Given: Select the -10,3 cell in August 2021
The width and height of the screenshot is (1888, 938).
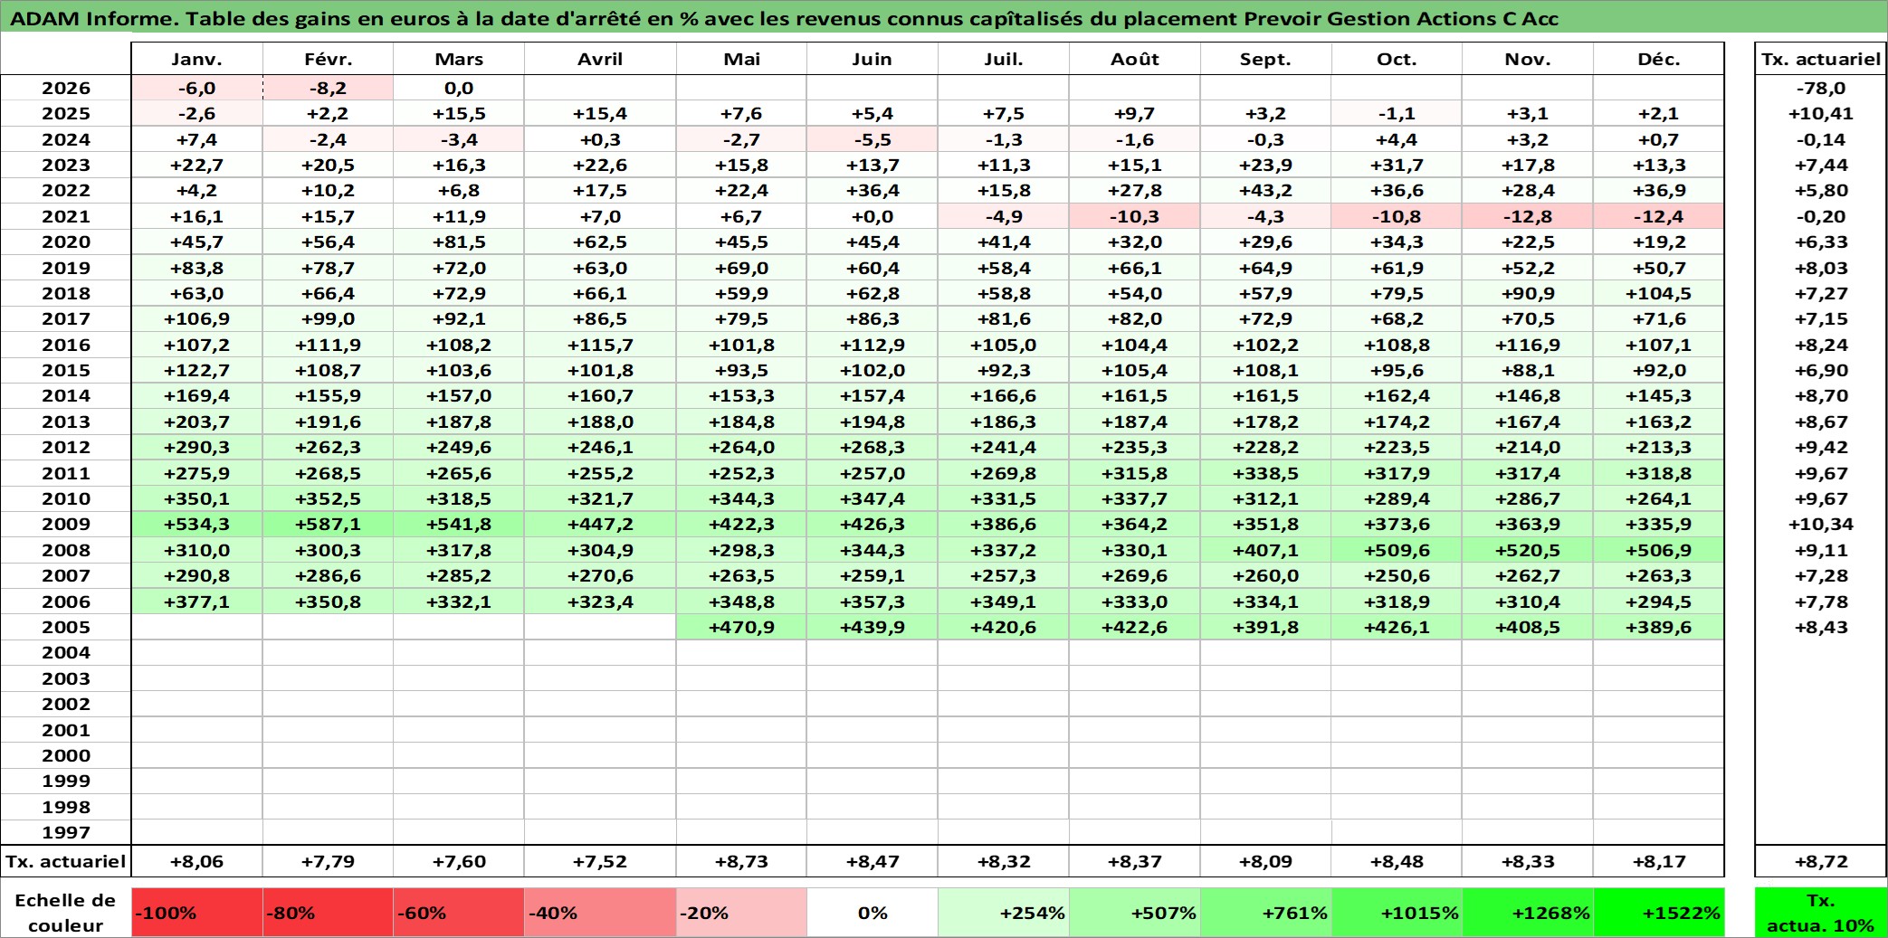Looking at the screenshot, I should [1135, 216].
